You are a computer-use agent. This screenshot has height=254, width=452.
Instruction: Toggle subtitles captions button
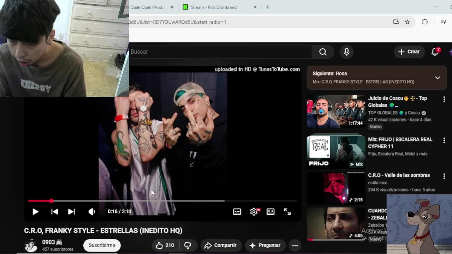tap(237, 212)
